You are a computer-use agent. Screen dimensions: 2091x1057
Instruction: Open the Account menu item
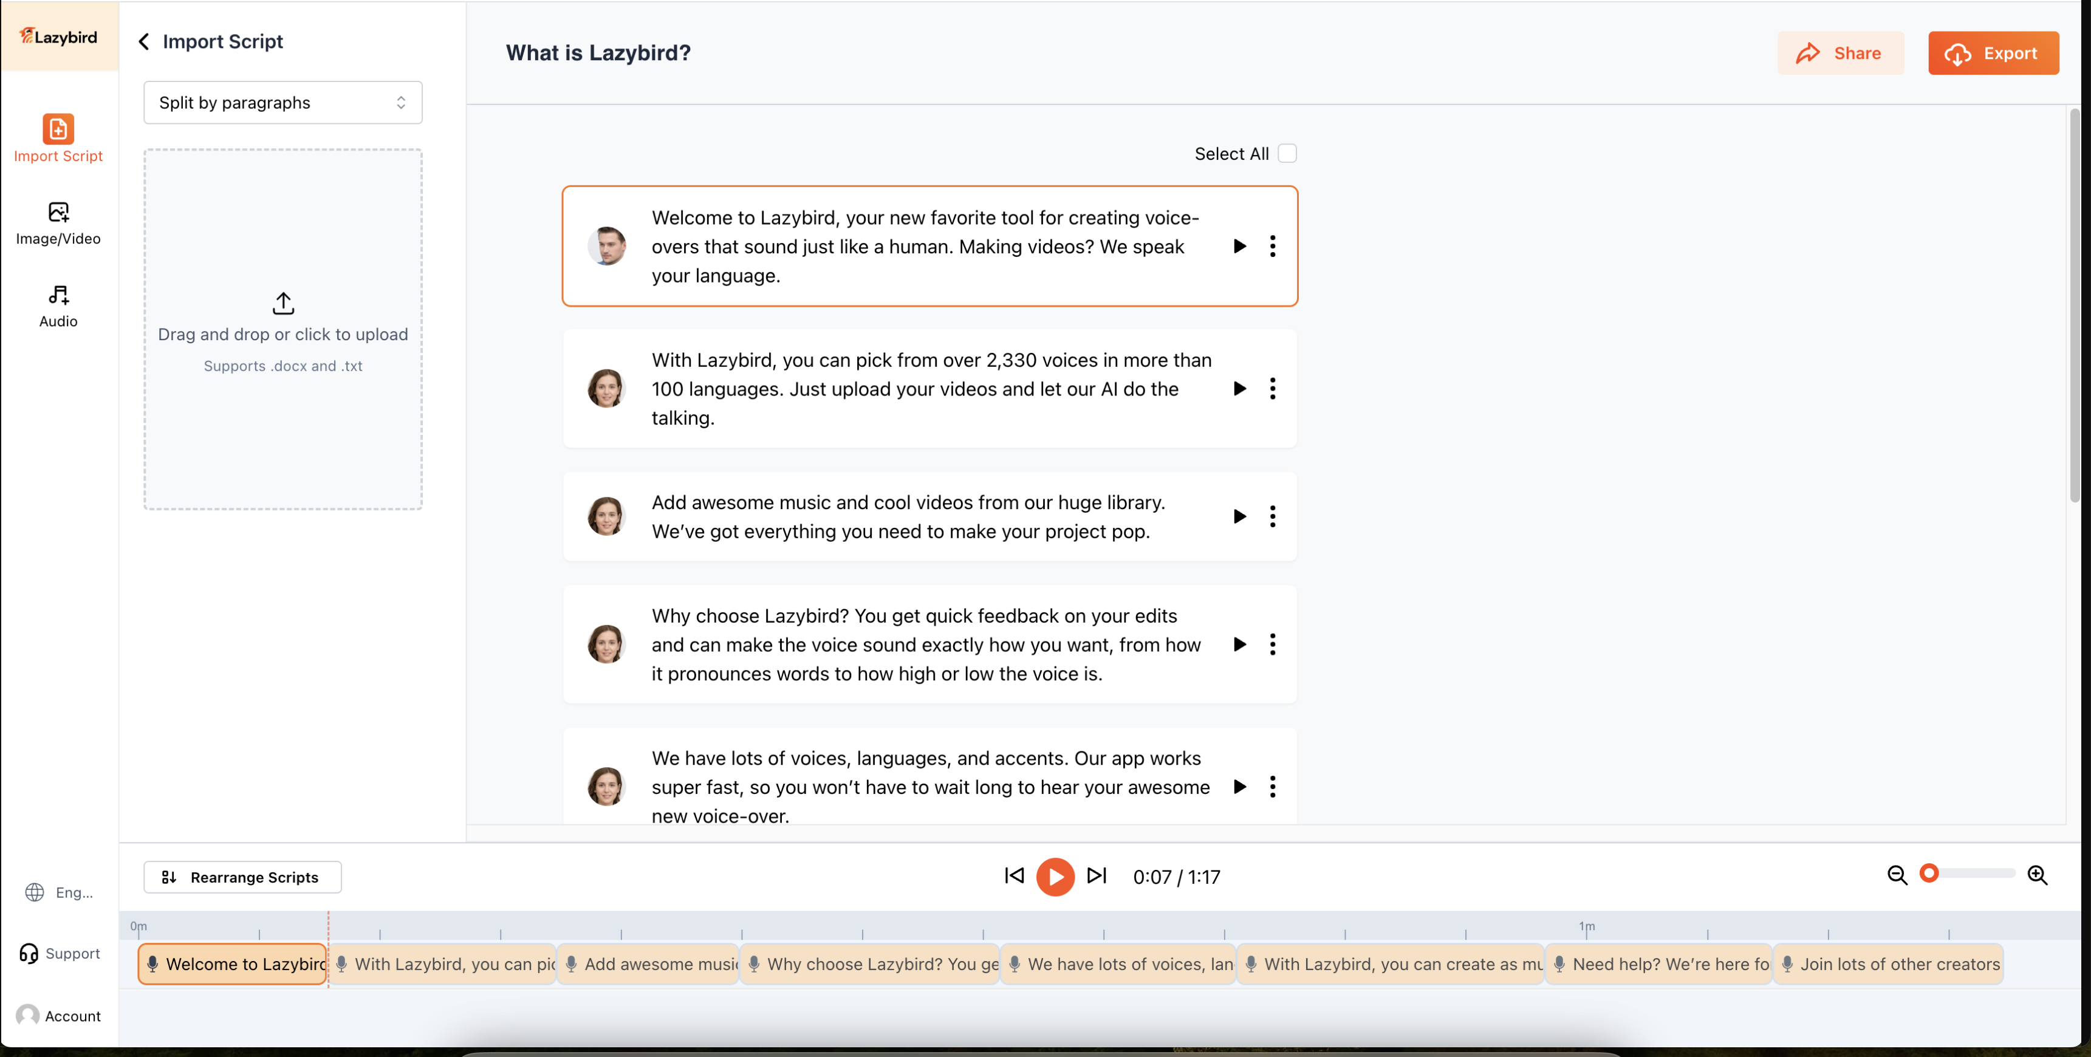[58, 1016]
